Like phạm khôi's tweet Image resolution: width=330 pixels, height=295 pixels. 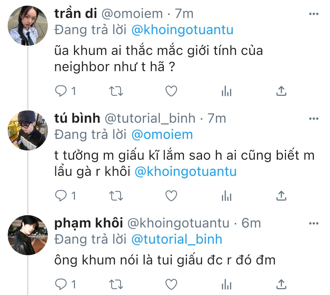[x=171, y=284]
